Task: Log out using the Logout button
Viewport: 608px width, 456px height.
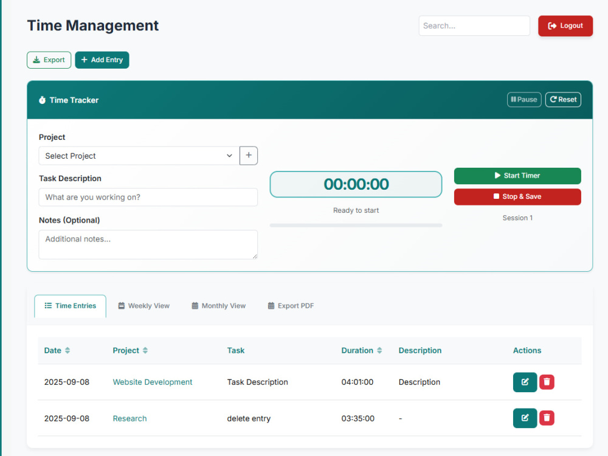Action: [565, 26]
